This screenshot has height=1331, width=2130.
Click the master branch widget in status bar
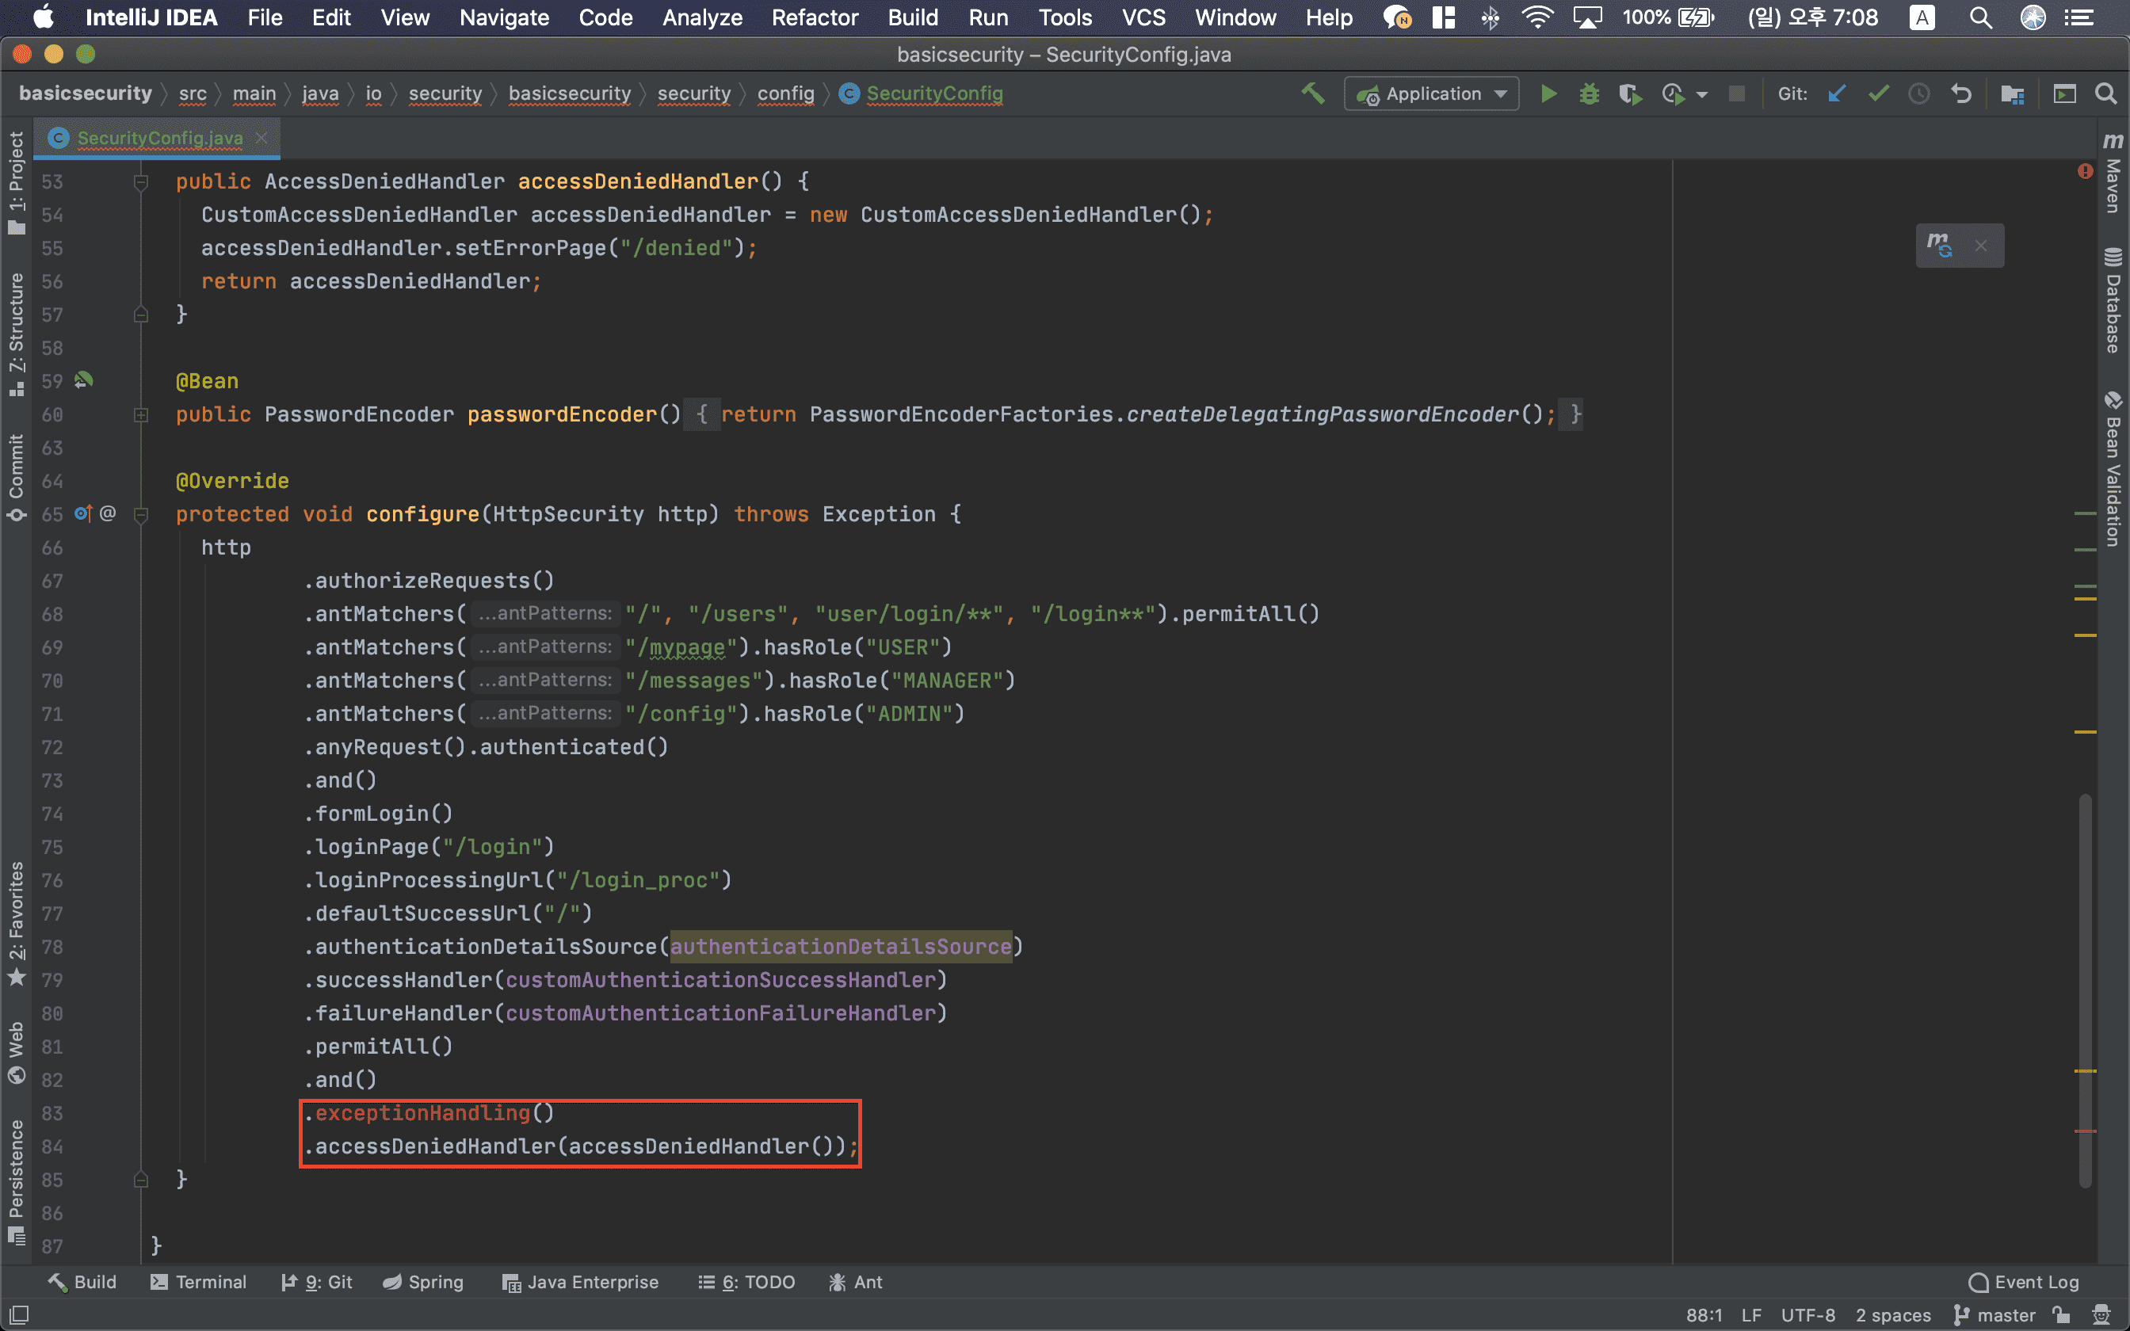(x=1995, y=1314)
